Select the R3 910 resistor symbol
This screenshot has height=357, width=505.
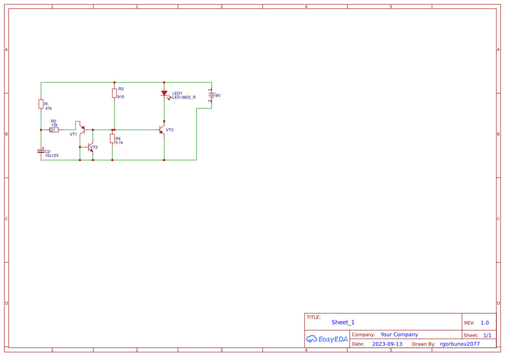(114, 92)
